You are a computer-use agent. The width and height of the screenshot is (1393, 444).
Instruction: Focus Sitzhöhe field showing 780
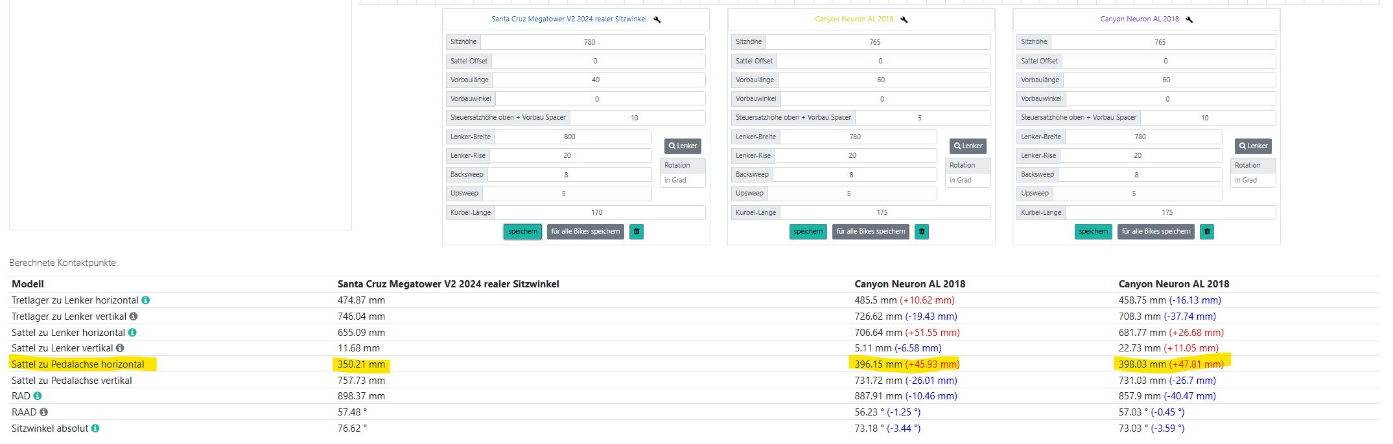point(592,42)
